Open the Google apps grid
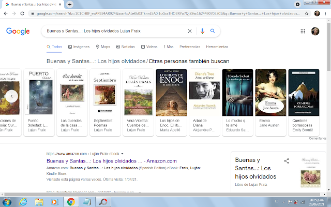331x207 pixels. (x=303, y=31)
